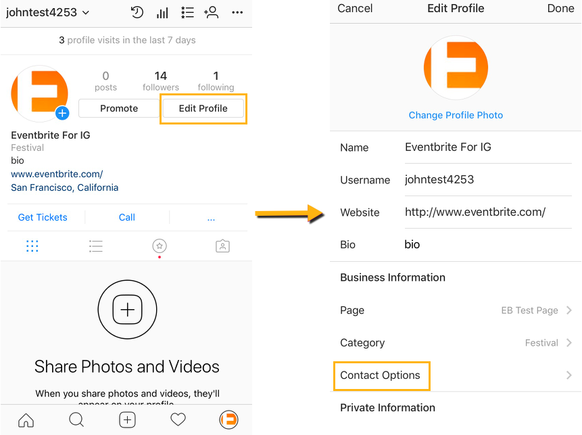This screenshot has height=435, width=582.
Task: Open the search magnifier icon
Action: click(x=76, y=420)
